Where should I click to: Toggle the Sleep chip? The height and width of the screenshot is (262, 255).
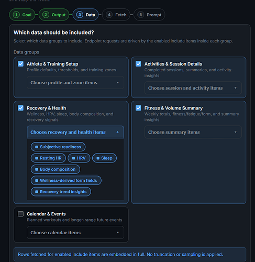click(104, 158)
